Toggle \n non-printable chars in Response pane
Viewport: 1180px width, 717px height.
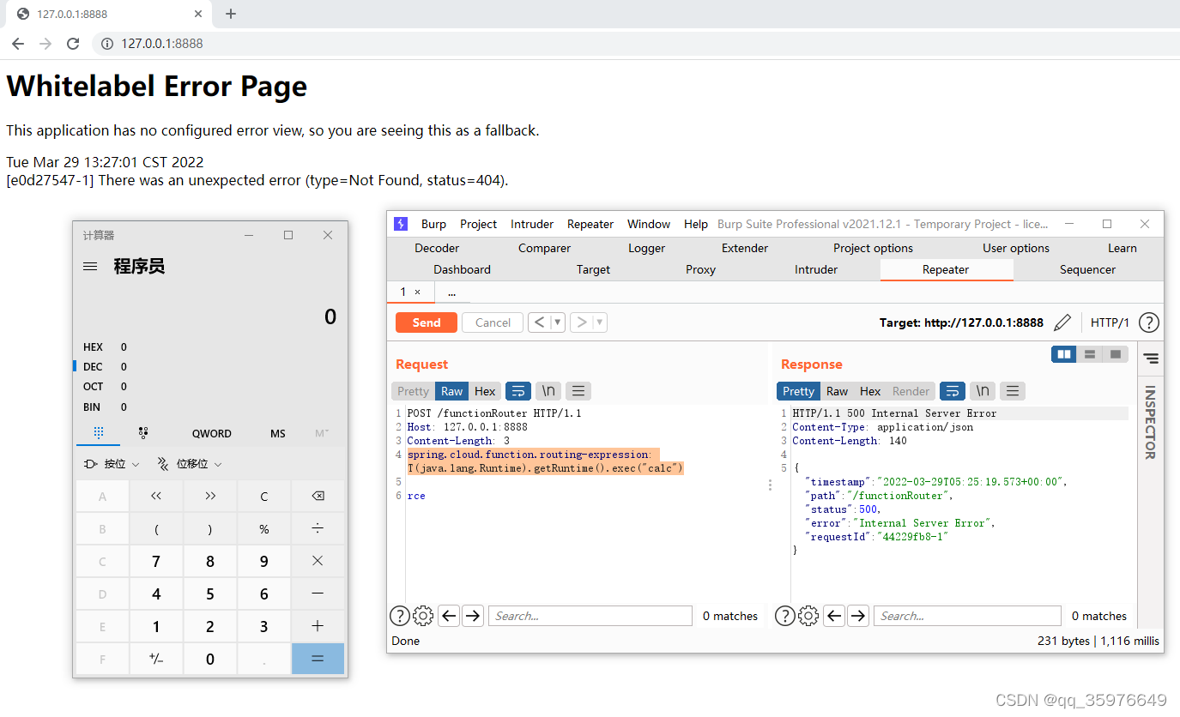[983, 391]
